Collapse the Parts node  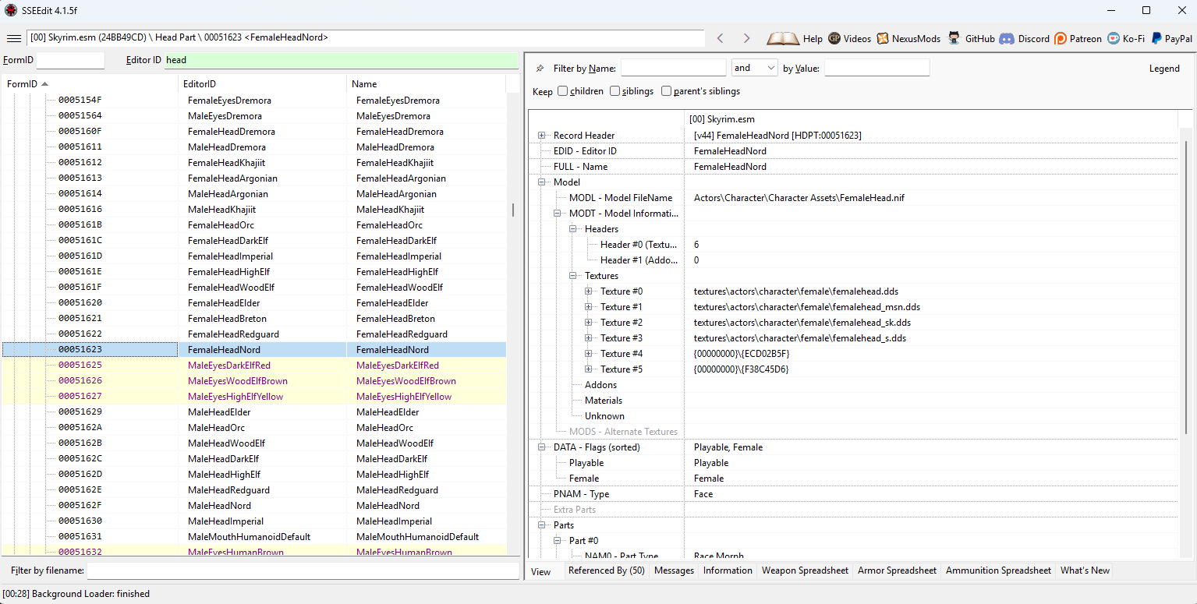point(541,525)
